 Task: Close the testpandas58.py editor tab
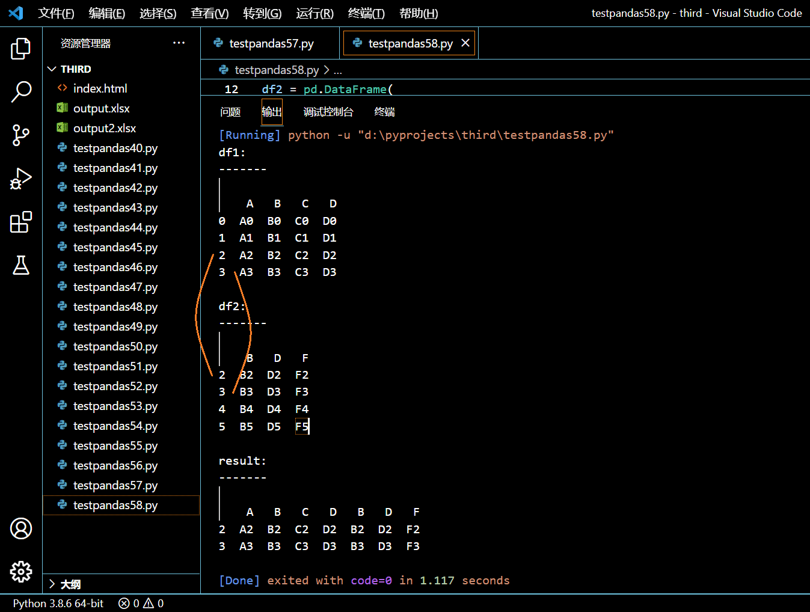pos(465,43)
